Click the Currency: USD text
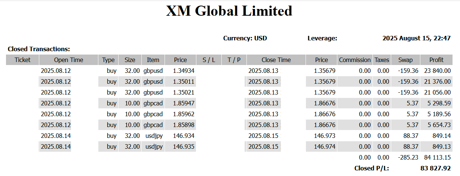 (x=245, y=38)
